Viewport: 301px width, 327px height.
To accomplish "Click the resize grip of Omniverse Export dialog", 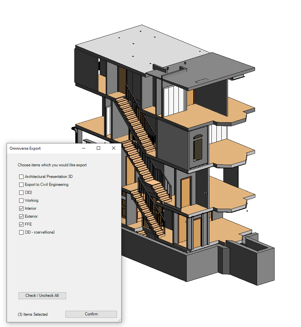I will click(x=119, y=320).
